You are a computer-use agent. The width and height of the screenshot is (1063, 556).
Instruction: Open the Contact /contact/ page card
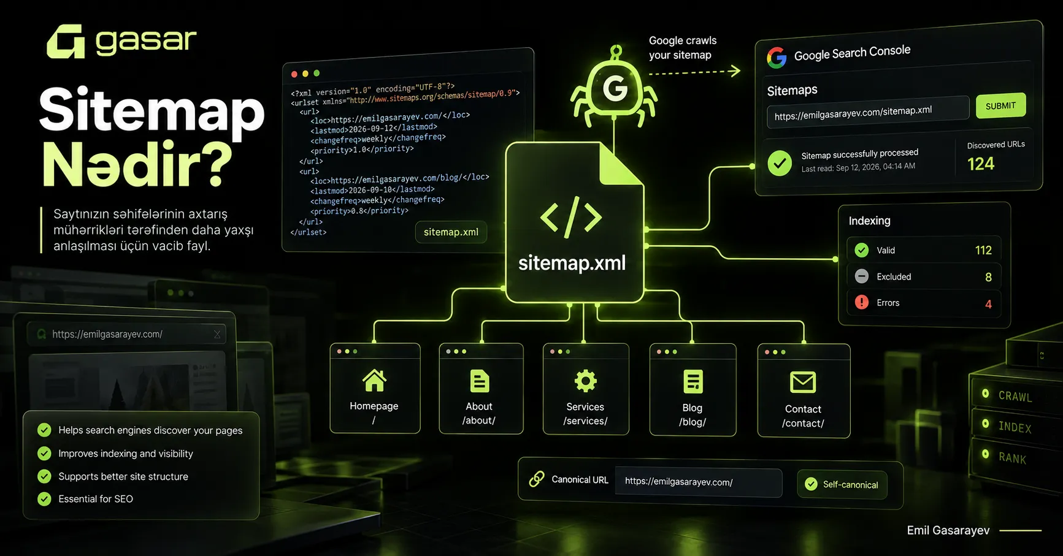click(x=804, y=390)
